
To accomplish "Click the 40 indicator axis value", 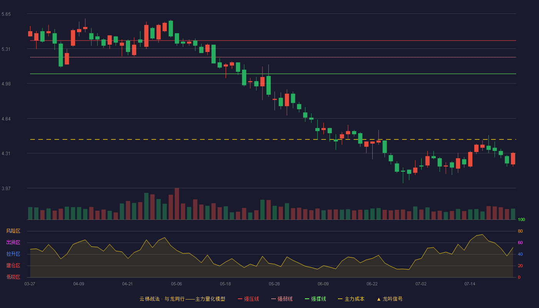I will 520,254.
